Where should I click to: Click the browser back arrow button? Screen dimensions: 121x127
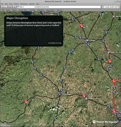click(3, 7)
